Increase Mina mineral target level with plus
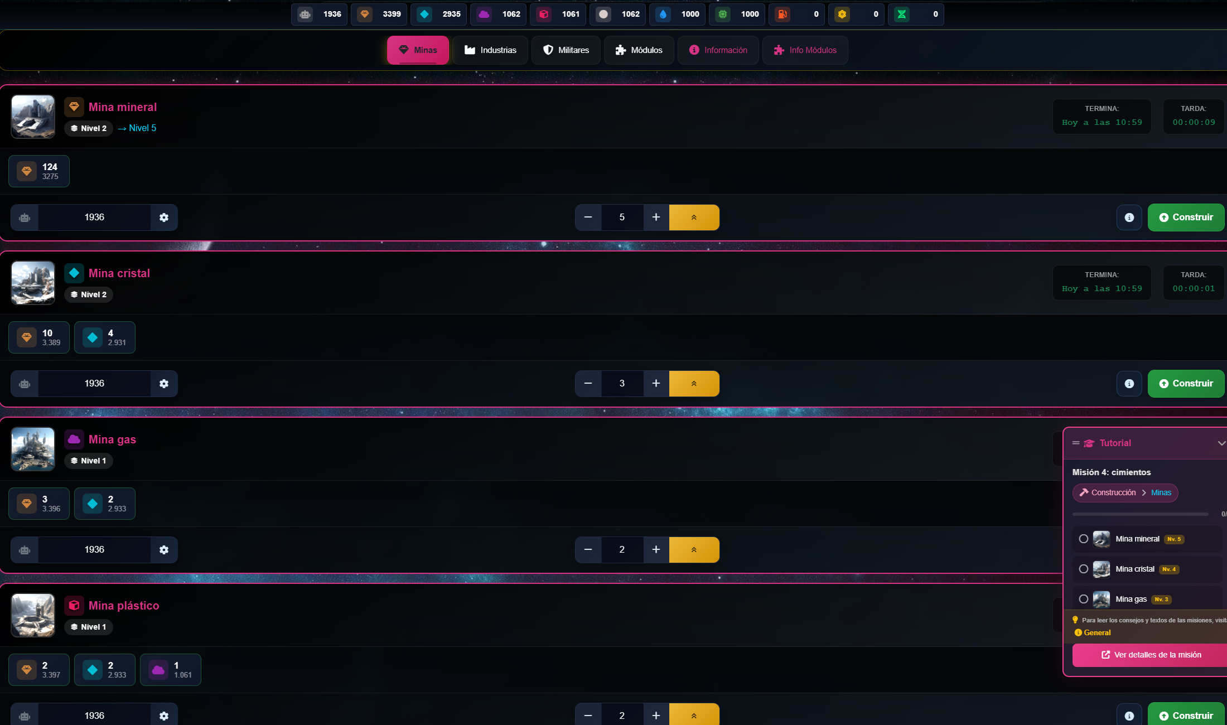Viewport: 1227px width, 725px height. (x=656, y=217)
